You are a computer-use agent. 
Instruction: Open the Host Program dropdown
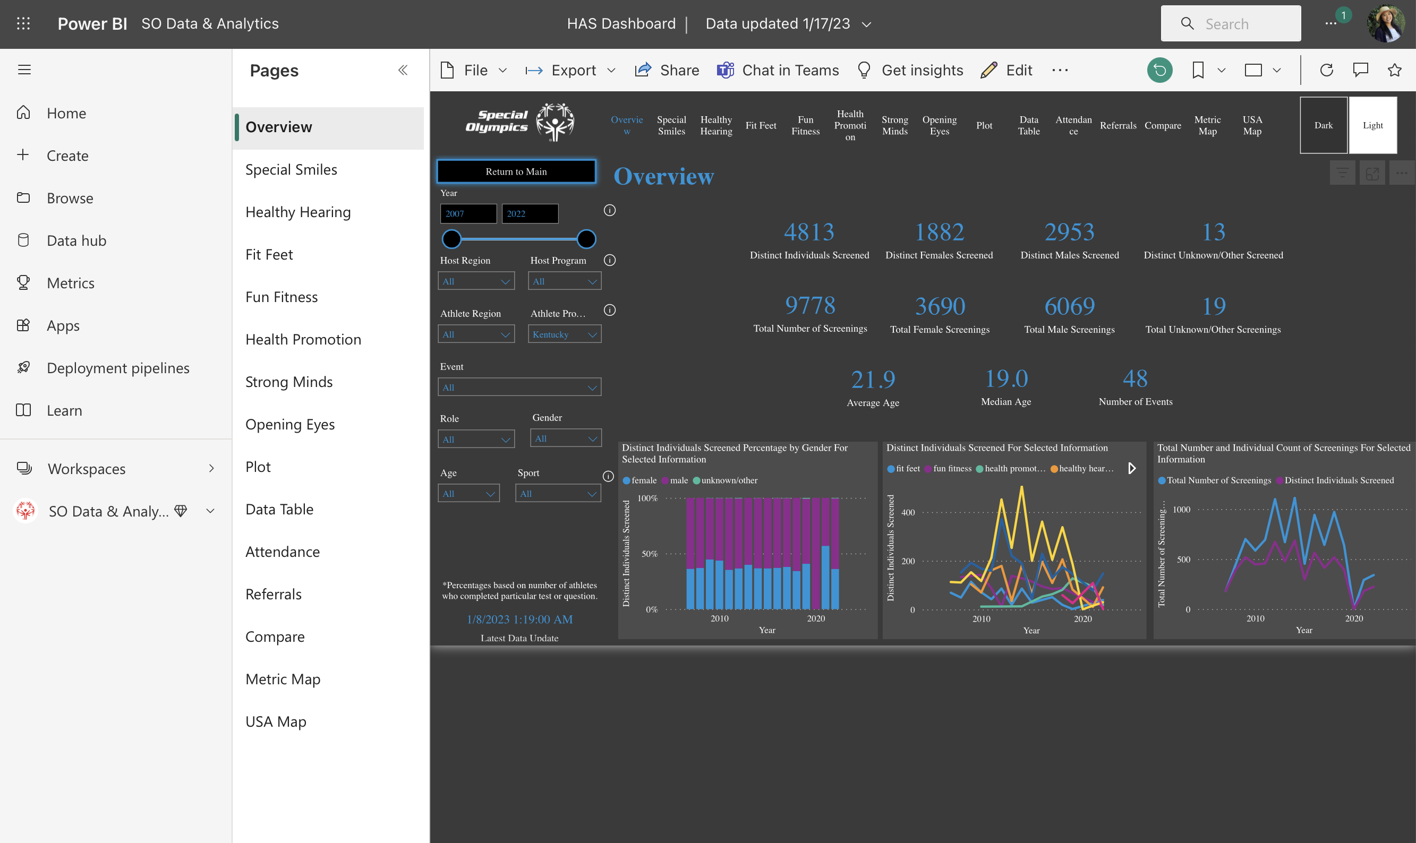(565, 281)
